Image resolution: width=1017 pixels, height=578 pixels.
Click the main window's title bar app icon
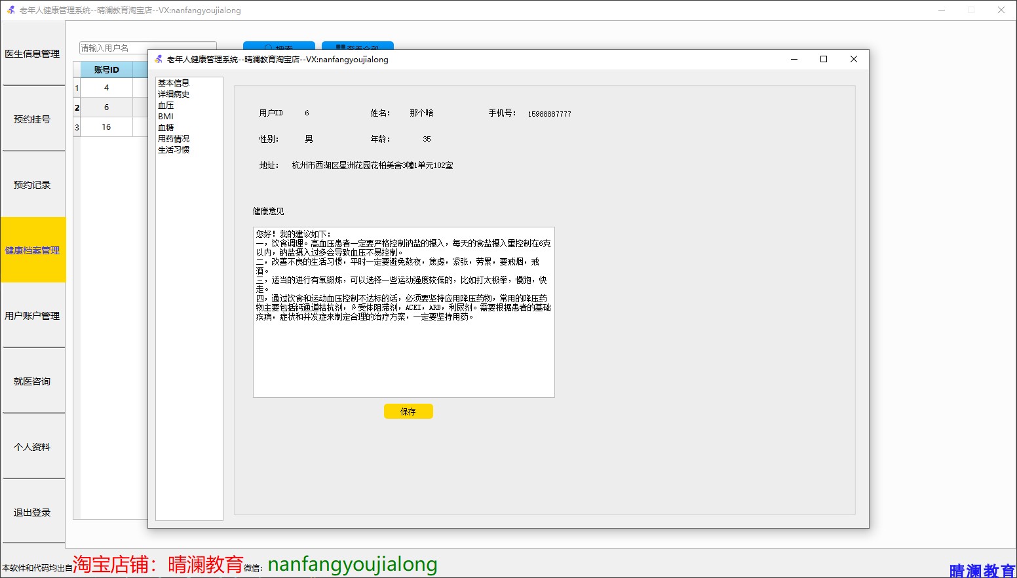pos(11,10)
